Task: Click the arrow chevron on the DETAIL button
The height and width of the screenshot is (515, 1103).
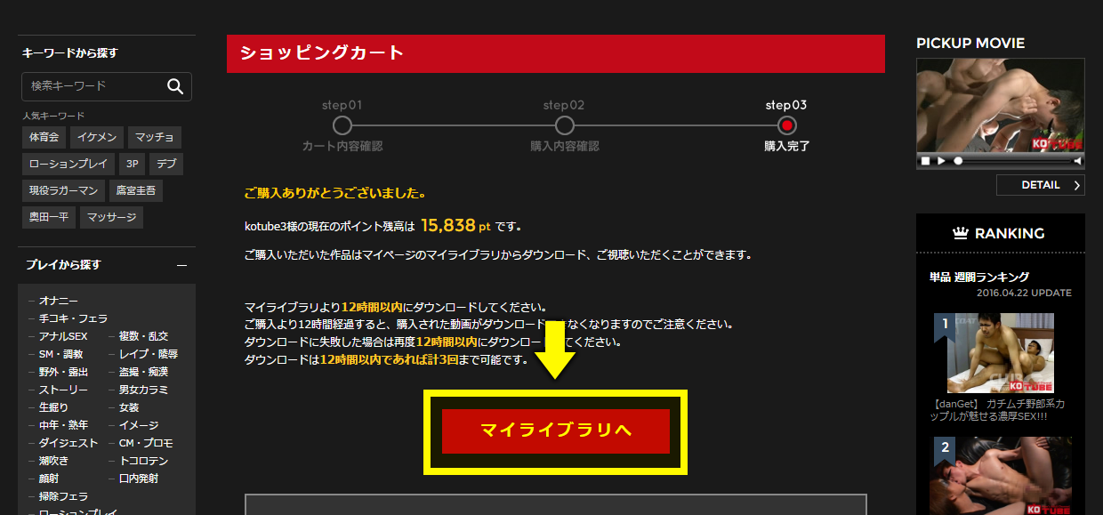Action: 1077,185
